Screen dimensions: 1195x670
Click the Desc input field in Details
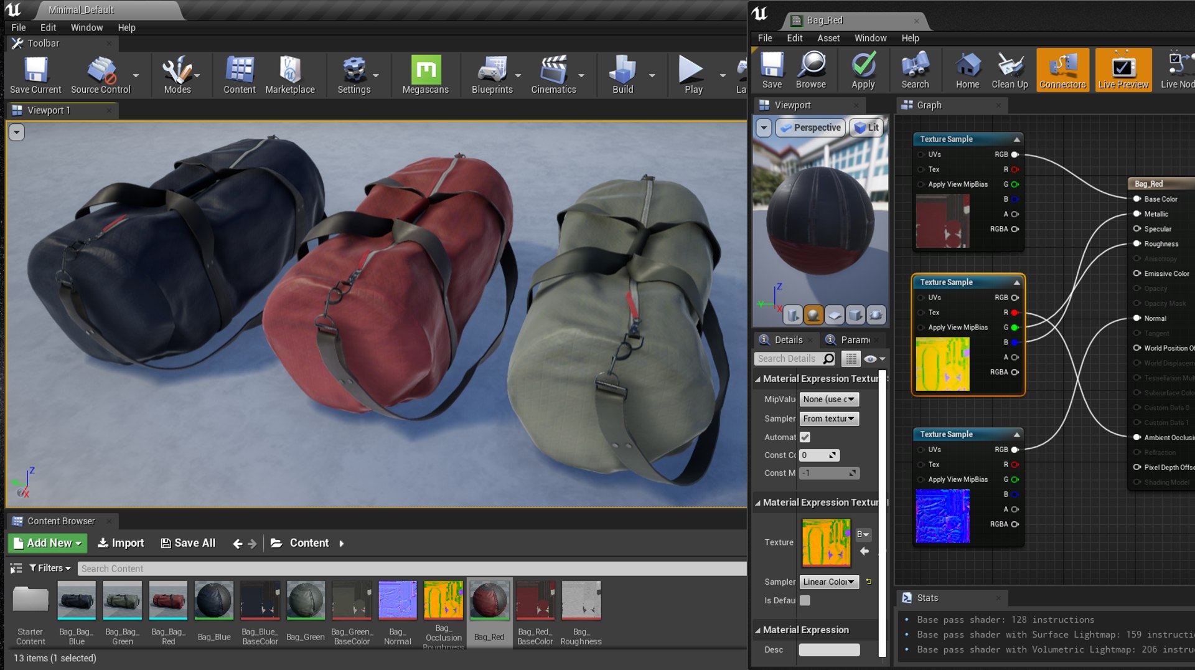click(x=829, y=649)
